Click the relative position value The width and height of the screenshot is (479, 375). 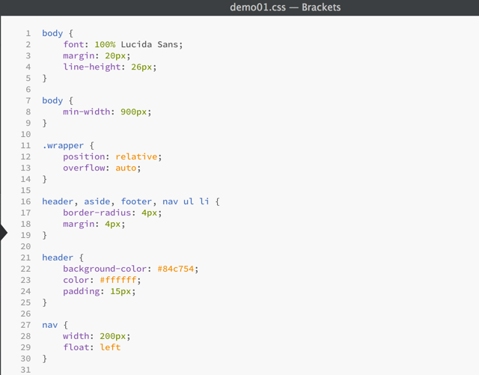point(136,156)
